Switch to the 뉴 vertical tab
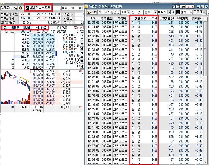Viewport: 209px width, 165px height. 82,57
